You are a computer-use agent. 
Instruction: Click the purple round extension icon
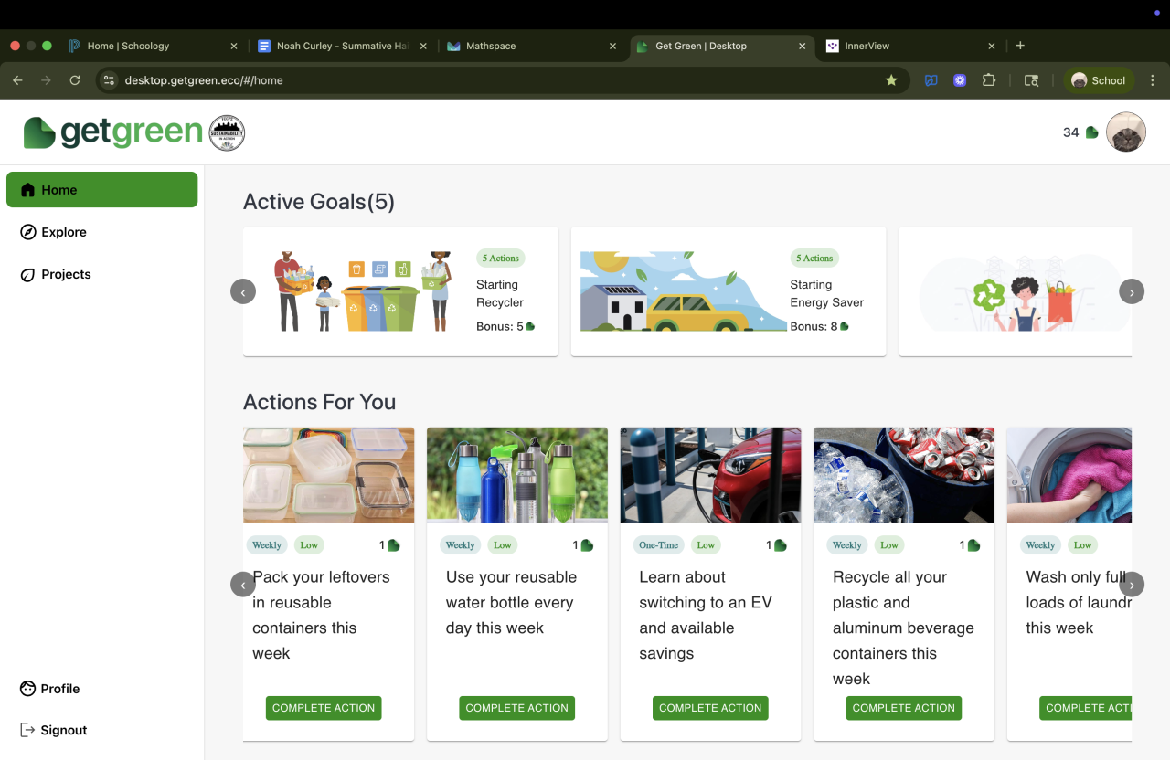[960, 80]
